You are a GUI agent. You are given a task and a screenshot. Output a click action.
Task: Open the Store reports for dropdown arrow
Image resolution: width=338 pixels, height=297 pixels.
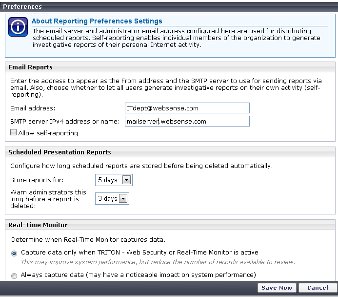coord(126,180)
